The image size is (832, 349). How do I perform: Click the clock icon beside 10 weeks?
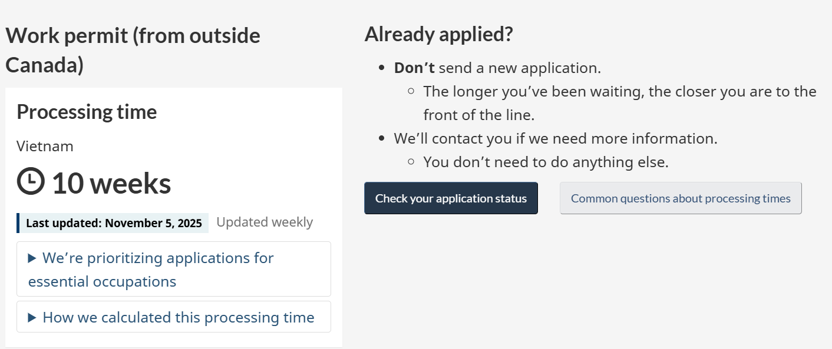(x=31, y=182)
